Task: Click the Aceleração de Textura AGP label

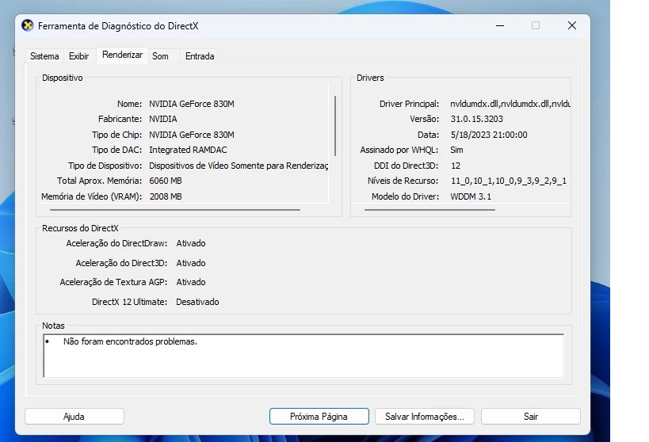Action: pos(113,282)
